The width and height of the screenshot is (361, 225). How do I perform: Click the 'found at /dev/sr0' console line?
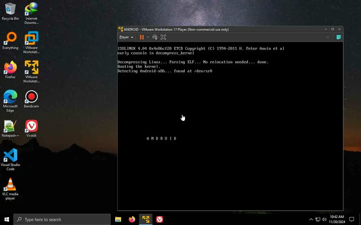click(x=165, y=71)
